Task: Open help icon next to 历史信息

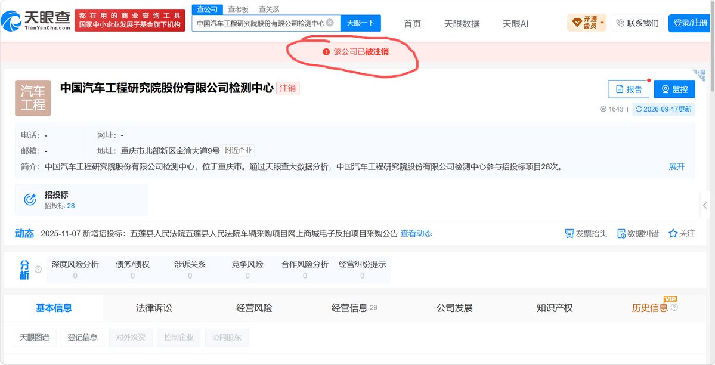Action: [674, 308]
